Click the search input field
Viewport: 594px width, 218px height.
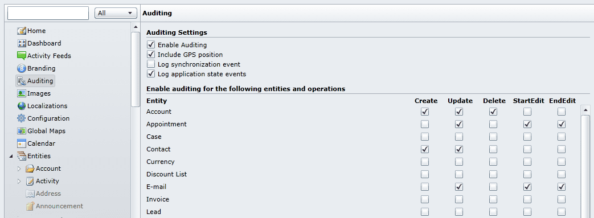pos(48,13)
